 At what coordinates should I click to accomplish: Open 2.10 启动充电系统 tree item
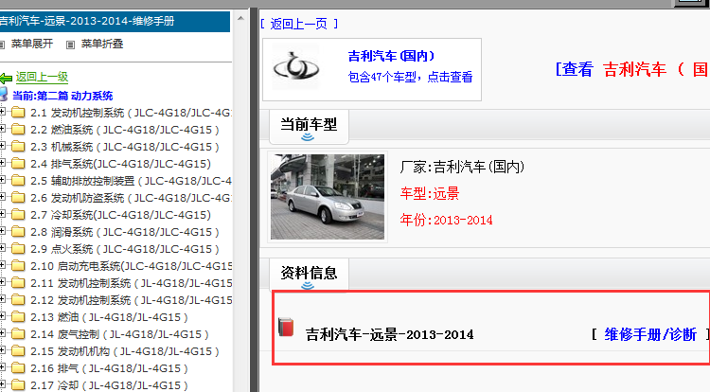pos(131,266)
